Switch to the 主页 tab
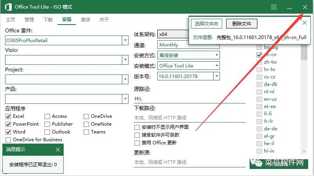The width and height of the screenshot is (314, 176). click(11, 20)
